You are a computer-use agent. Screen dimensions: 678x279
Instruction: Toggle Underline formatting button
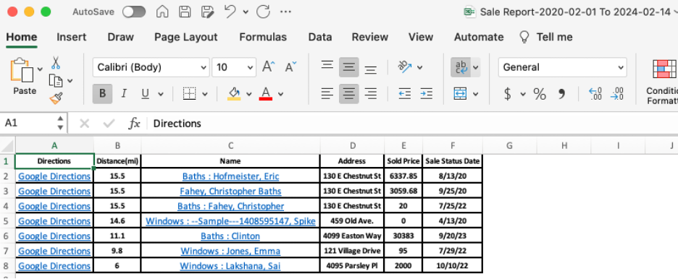(x=146, y=93)
